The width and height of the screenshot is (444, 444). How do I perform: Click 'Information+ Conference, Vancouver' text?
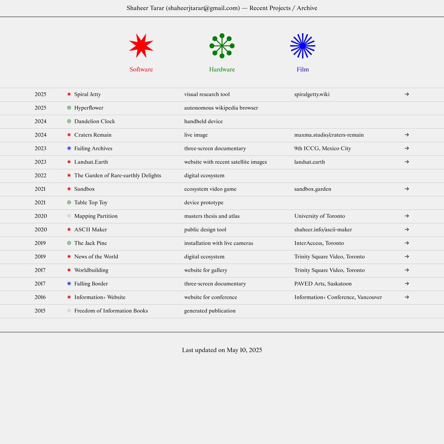(338, 297)
